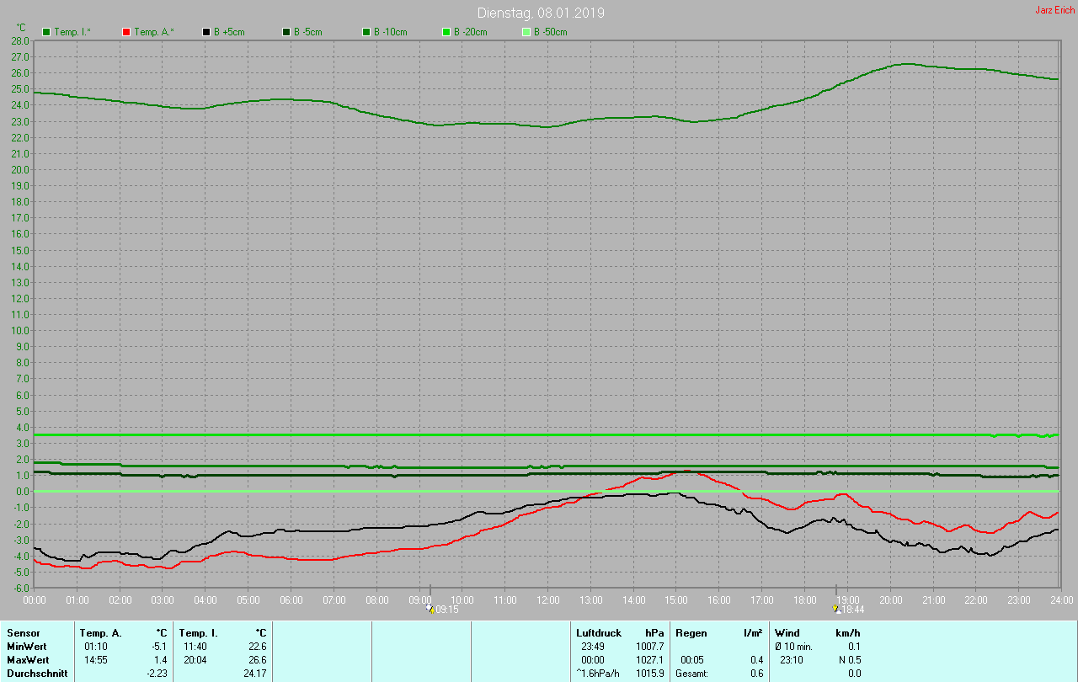The width and height of the screenshot is (1078, 682).
Task: Select the 'B -5cm' legend label
Action: click(x=307, y=32)
